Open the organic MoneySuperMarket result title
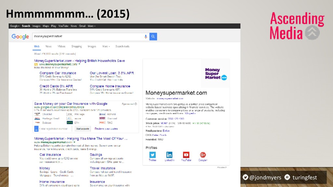The height and width of the screenshot is (187, 333). [x=81, y=138]
